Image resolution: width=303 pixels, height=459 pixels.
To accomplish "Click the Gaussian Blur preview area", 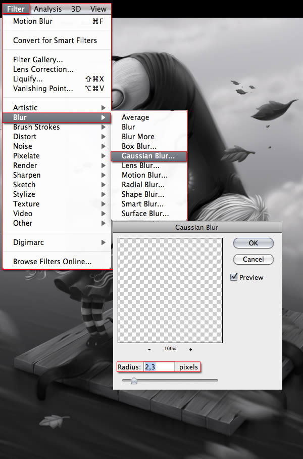I will [170, 290].
